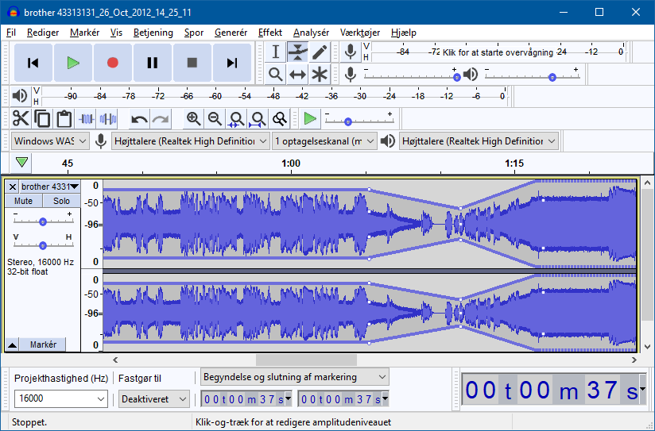
Task: Cut selection with scissors icon
Action: pyautogui.click(x=21, y=118)
